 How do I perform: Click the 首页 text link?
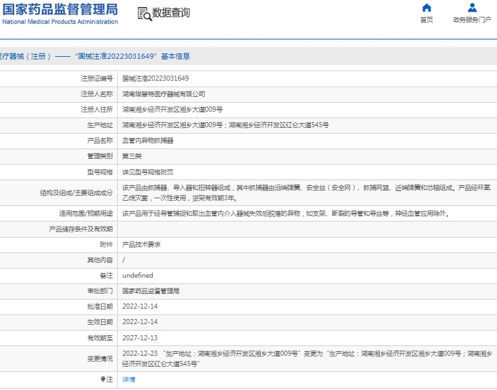(426, 20)
